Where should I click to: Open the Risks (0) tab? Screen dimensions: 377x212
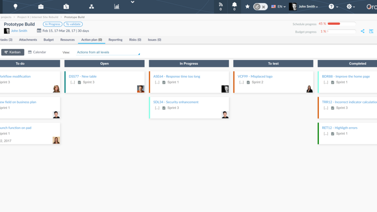point(135,40)
